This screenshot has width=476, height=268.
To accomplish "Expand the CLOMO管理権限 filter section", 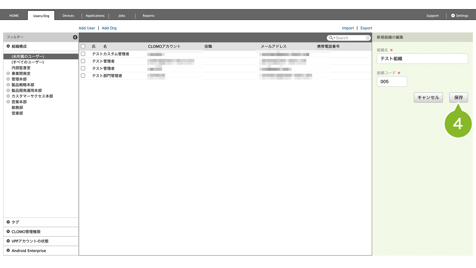I will (8, 232).
